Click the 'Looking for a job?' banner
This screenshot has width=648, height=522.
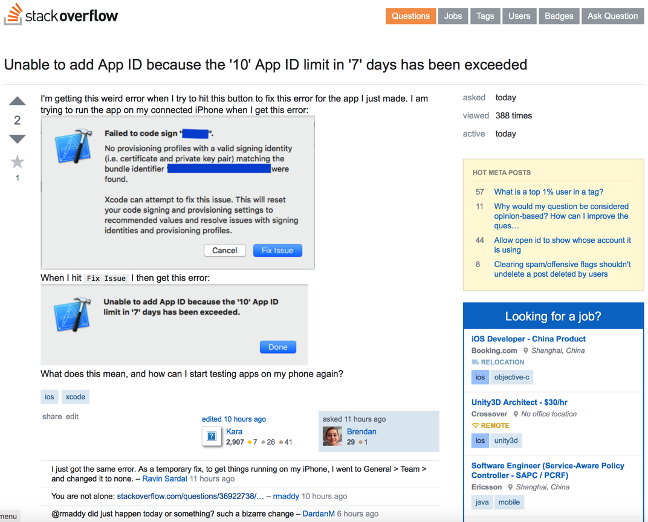click(x=553, y=316)
